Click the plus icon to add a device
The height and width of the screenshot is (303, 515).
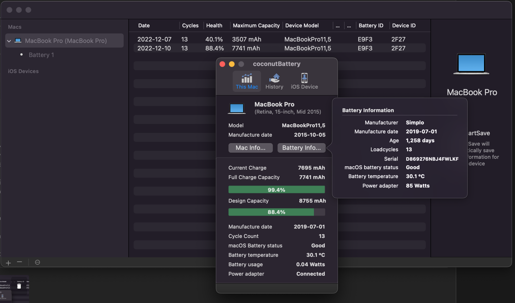(8, 262)
